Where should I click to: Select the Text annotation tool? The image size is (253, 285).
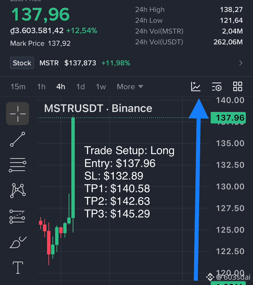click(x=18, y=268)
